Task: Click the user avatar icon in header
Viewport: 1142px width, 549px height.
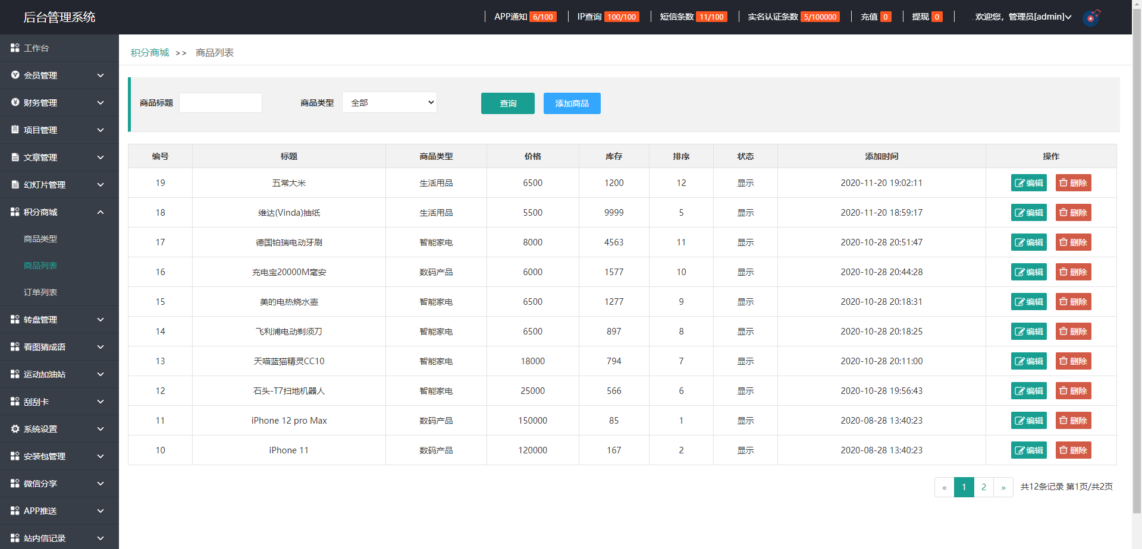Action: tap(1091, 17)
